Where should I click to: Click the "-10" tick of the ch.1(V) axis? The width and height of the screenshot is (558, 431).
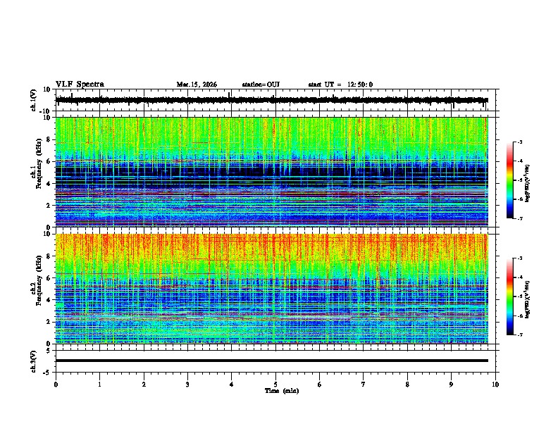coord(46,111)
